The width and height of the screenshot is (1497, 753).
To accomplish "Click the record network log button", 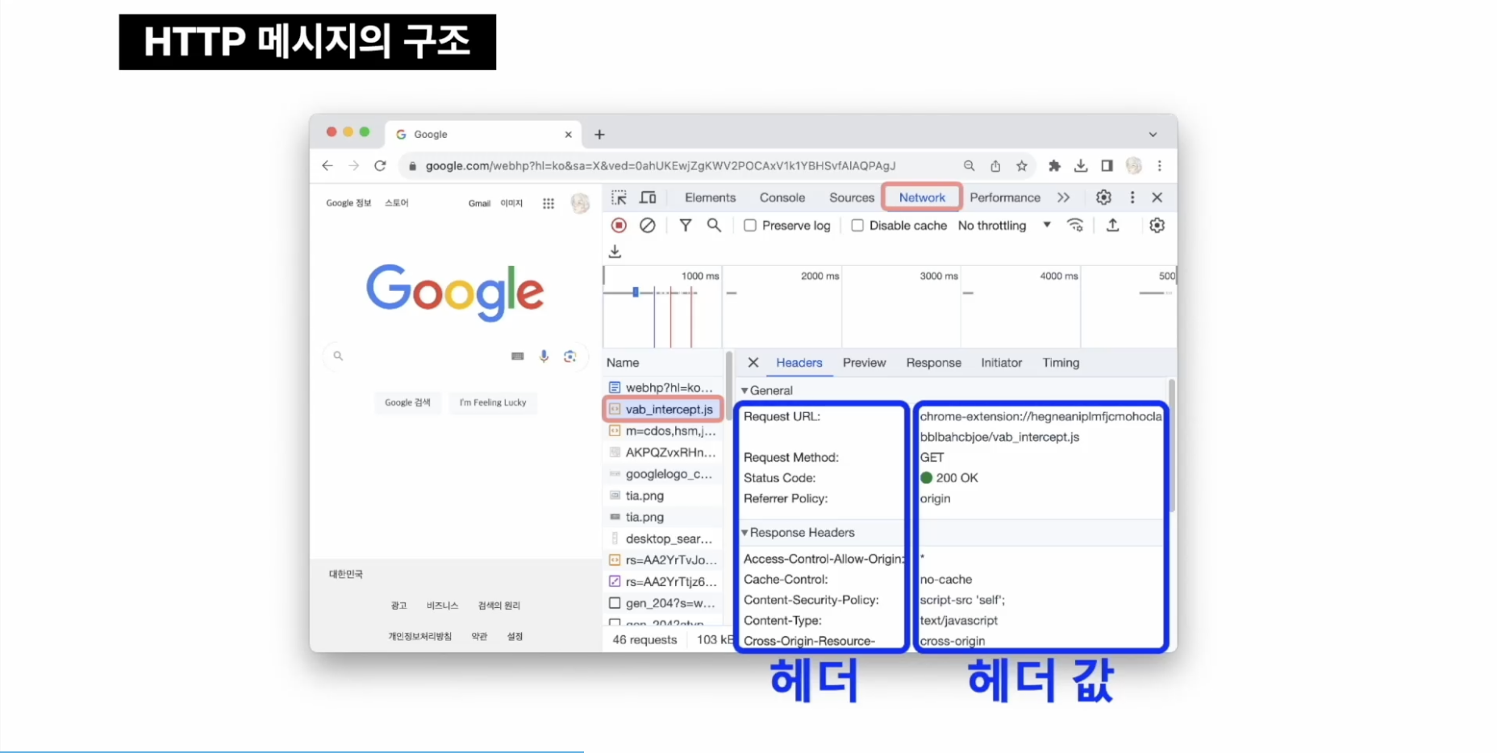I will [619, 226].
